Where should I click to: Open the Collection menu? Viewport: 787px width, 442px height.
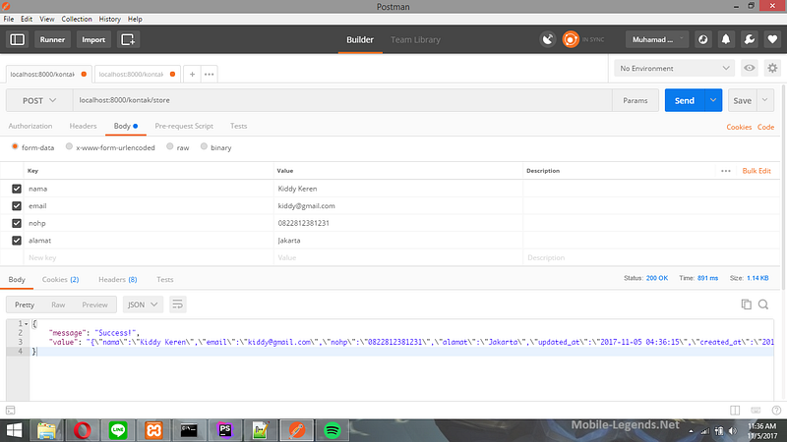click(x=77, y=19)
